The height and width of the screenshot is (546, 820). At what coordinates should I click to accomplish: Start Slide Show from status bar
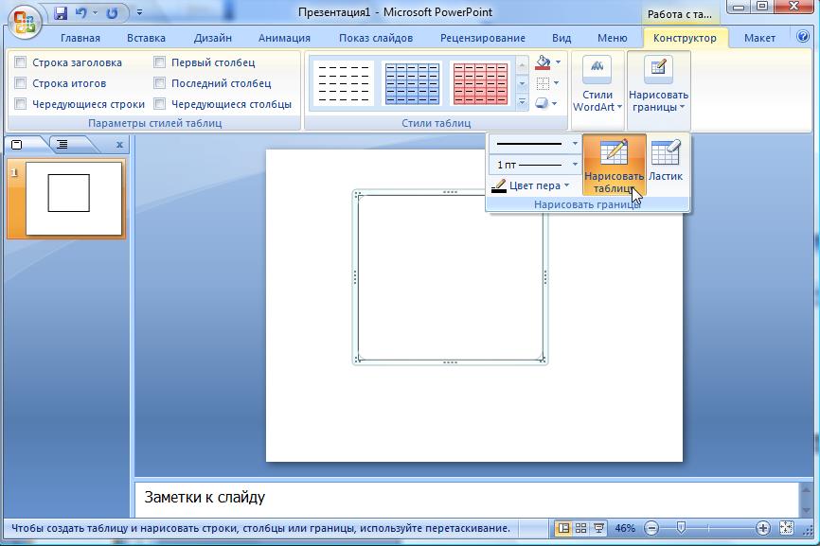[x=598, y=528]
